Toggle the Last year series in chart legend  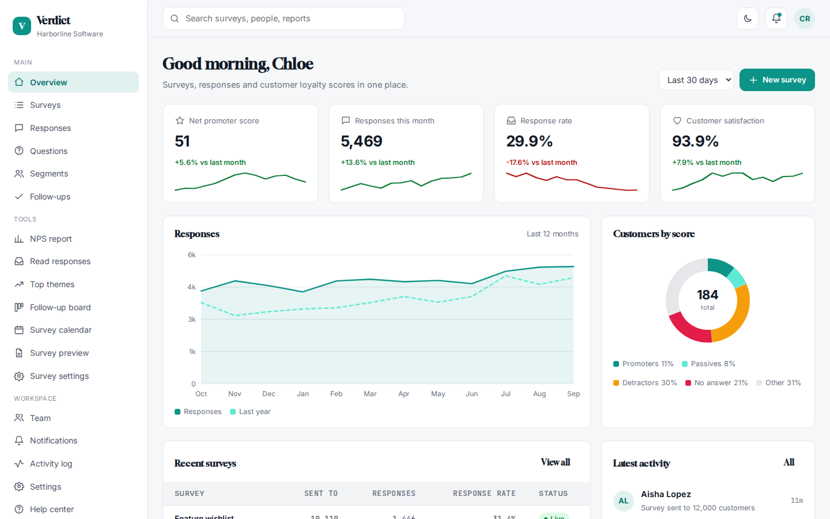pyautogui.click(x=250, y=412)
